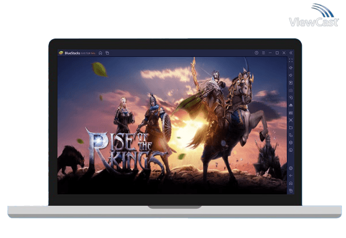Open the hamburger menu in title bar

tap(263, 53)
